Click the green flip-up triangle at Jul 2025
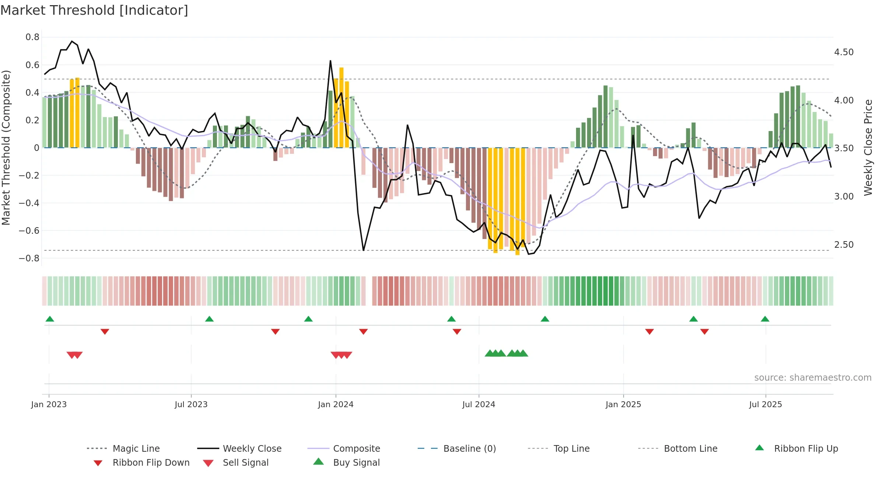 765,319
